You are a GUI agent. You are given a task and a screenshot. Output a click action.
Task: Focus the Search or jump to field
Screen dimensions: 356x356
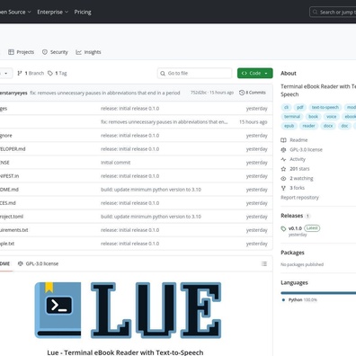[333, 12]
